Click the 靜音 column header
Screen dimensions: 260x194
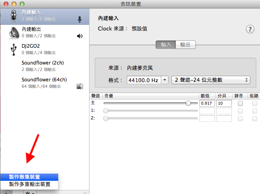(240, 96)
